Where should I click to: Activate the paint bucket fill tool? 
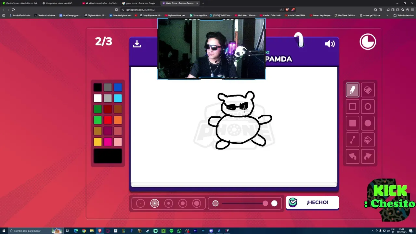coord(368,140)
